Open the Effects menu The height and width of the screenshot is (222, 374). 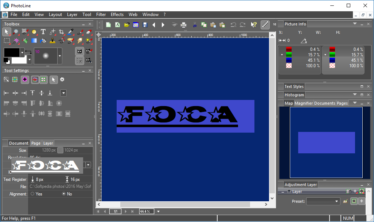(117, 15)
